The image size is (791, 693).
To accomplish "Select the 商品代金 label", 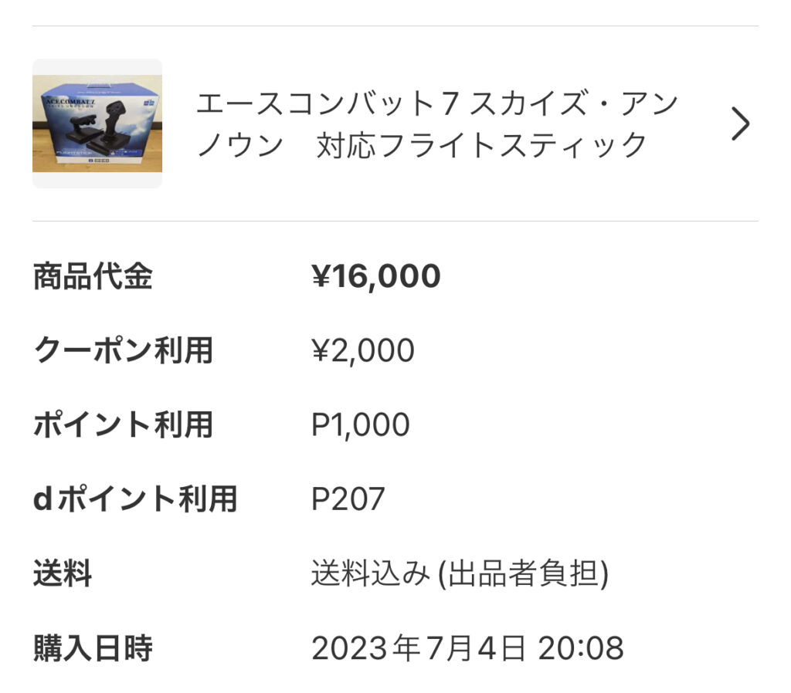I will tap(93, 276).
